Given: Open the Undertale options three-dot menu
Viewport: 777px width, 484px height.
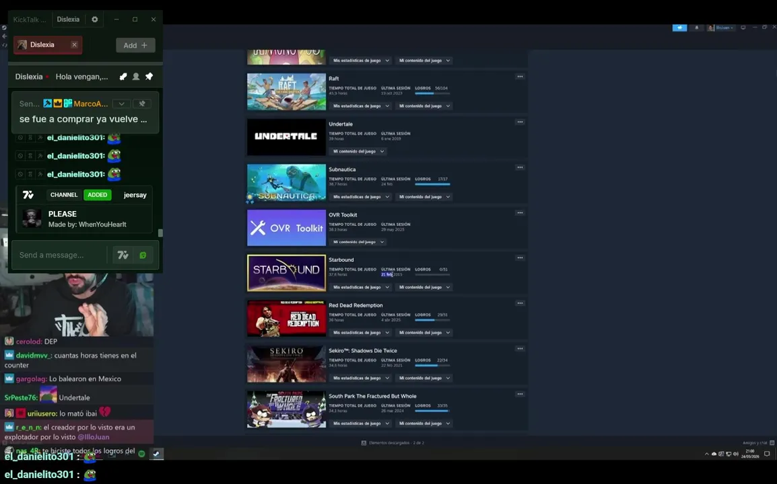Looking at the screenshot, I should (520, 122).
